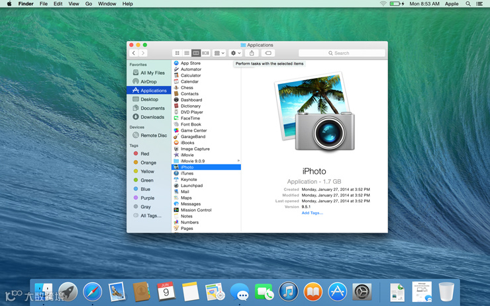
Task: Select GarageBand in the applications list
Action: (206, 137)
